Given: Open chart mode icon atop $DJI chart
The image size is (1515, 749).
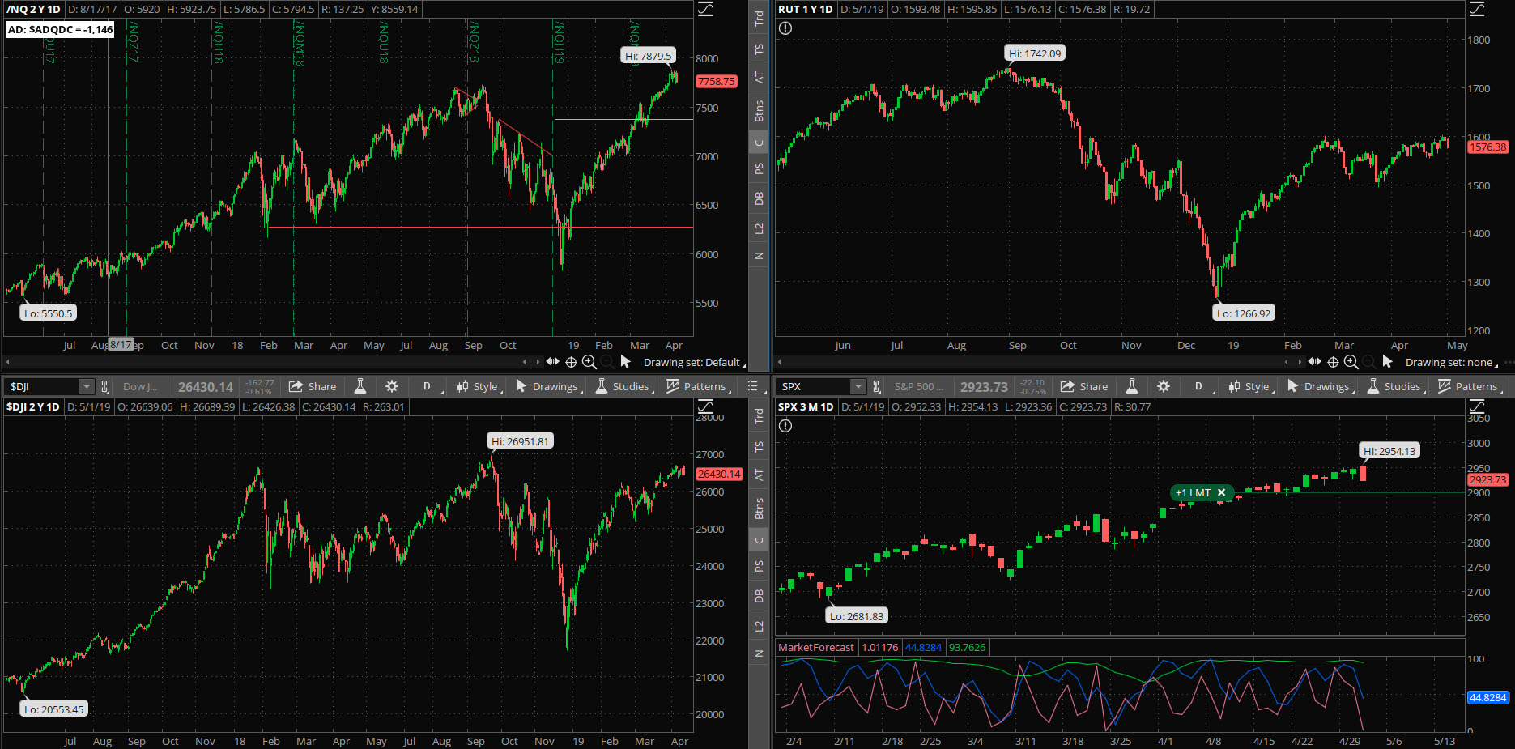Looking at the screenshot, I should (706, 406).
